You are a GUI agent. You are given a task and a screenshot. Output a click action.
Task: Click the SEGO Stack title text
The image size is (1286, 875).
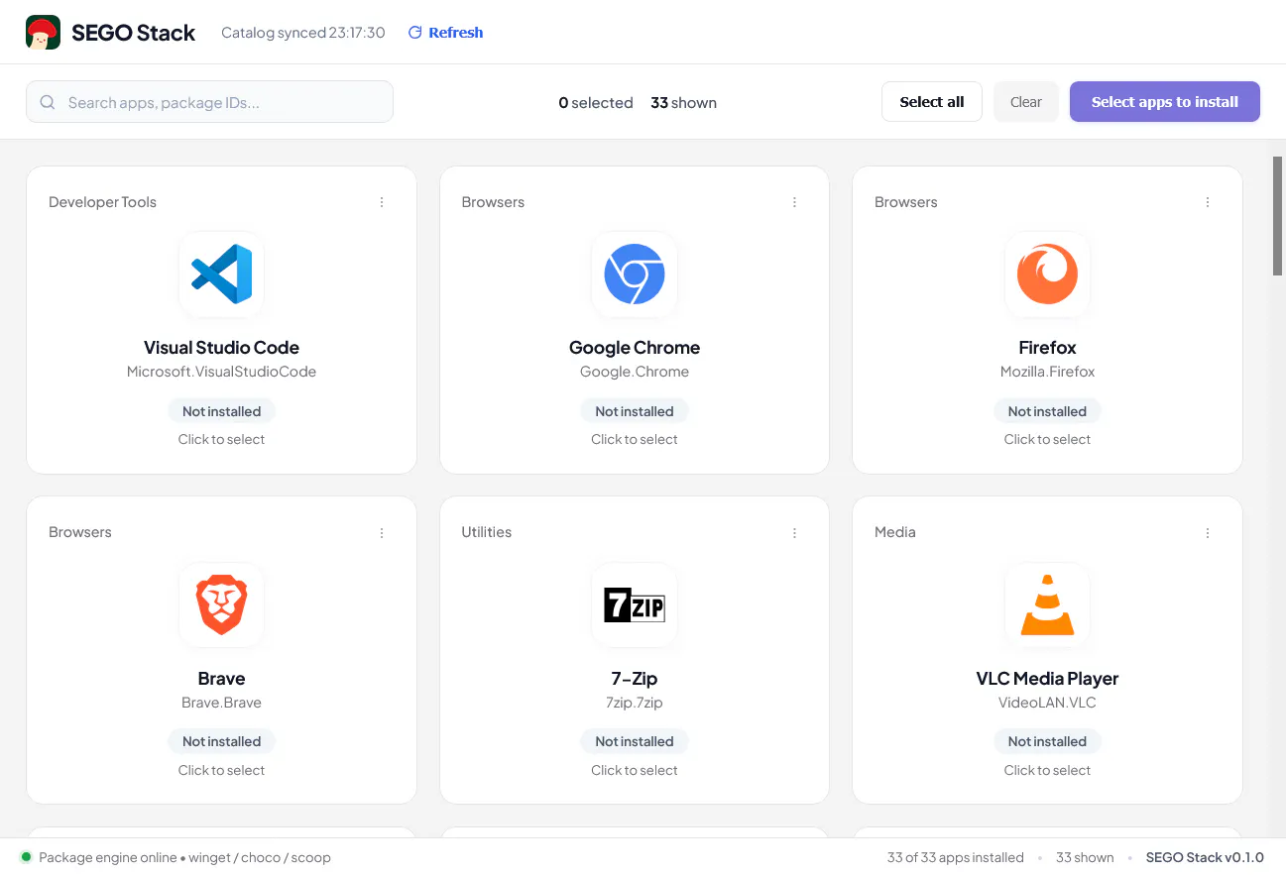click(x=134, y=33)
